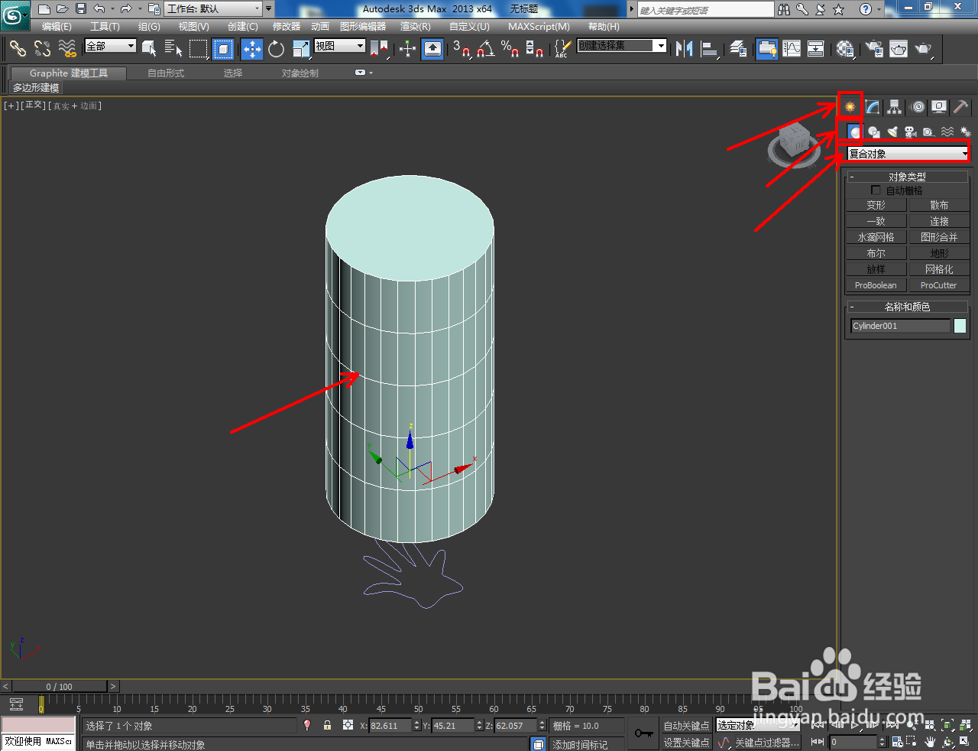Screen dimensions: 978x751
Task: Activate the Select and Move tool
Action: pyautogui.click(x=252, y=49)
